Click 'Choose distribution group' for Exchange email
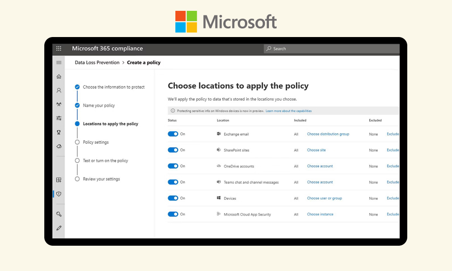452x271 pixels. (328, 134)
